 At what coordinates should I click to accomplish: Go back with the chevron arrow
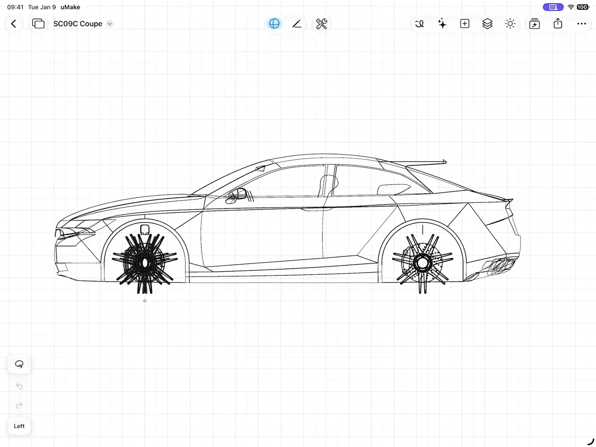[14, 24]
